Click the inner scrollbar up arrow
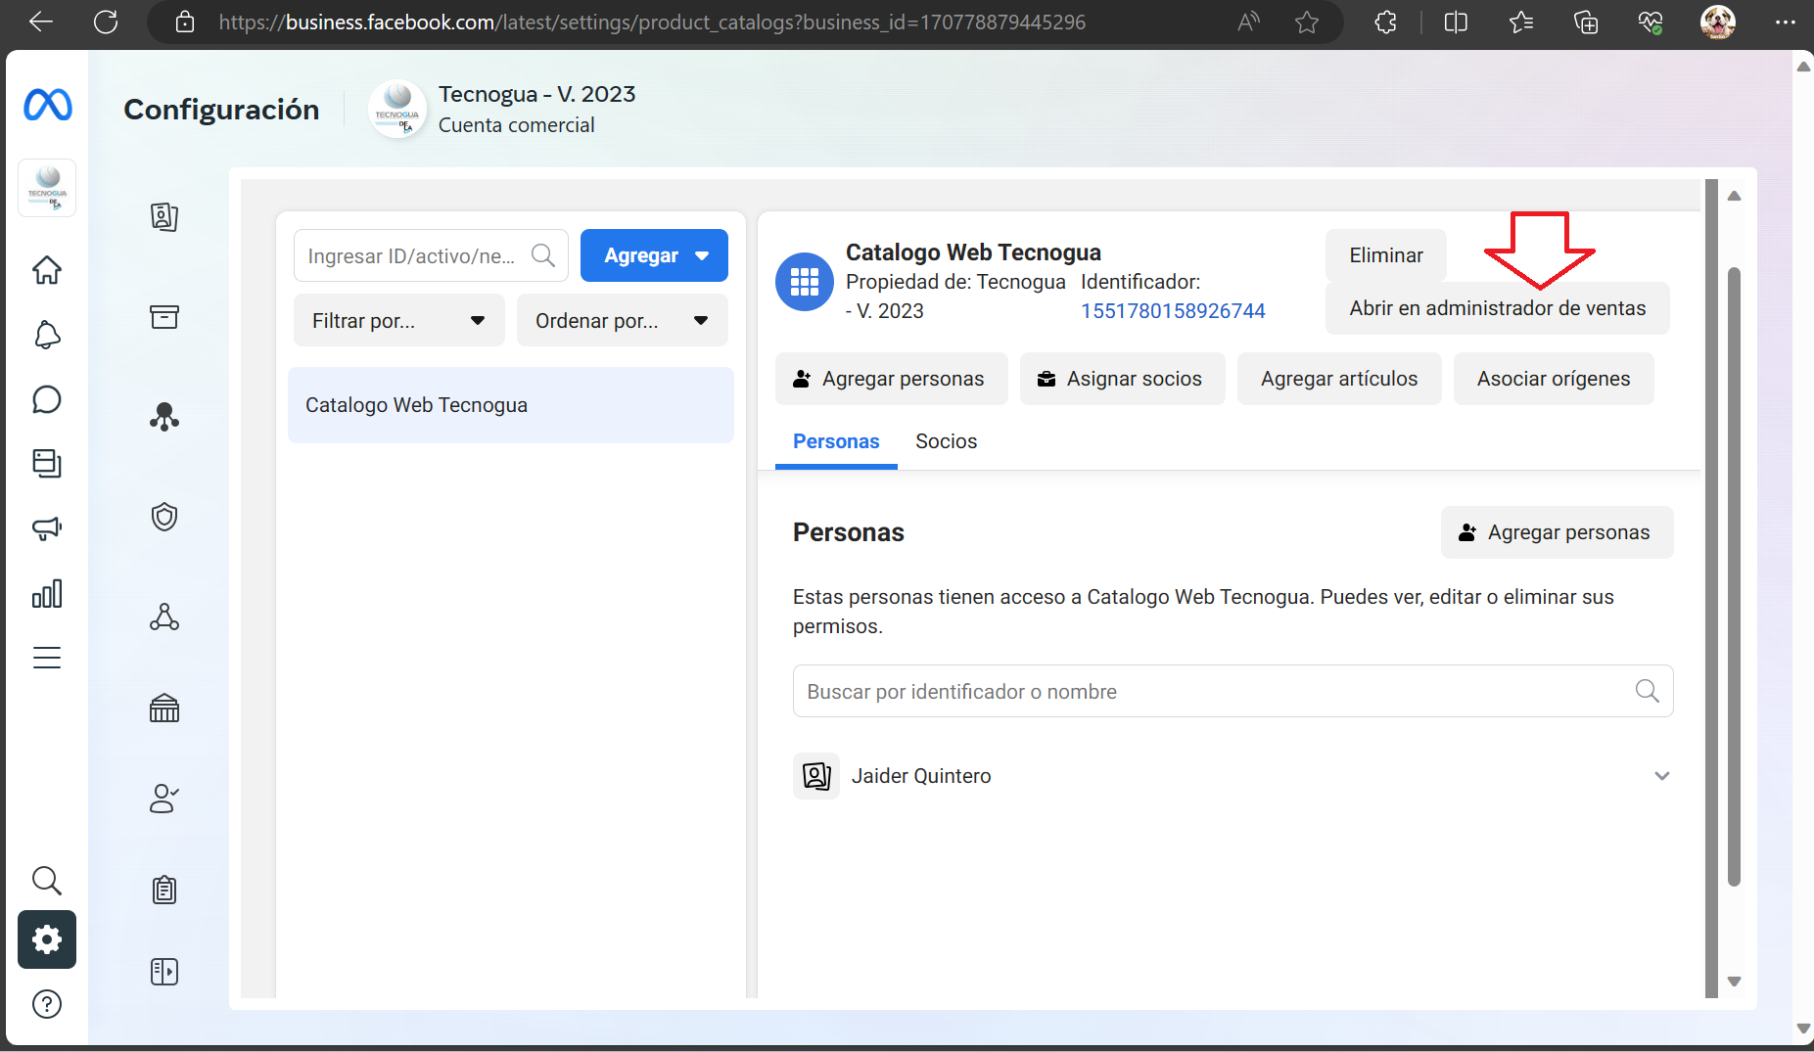The image size is (1814, 1052). click(x=1734, y=196)
